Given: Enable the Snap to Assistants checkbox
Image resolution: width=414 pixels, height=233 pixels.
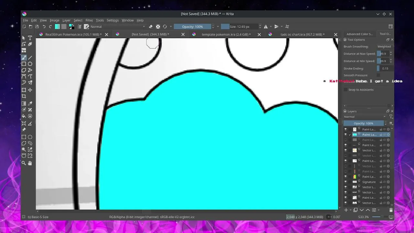Looking at the screenshot, I should 345,90.
